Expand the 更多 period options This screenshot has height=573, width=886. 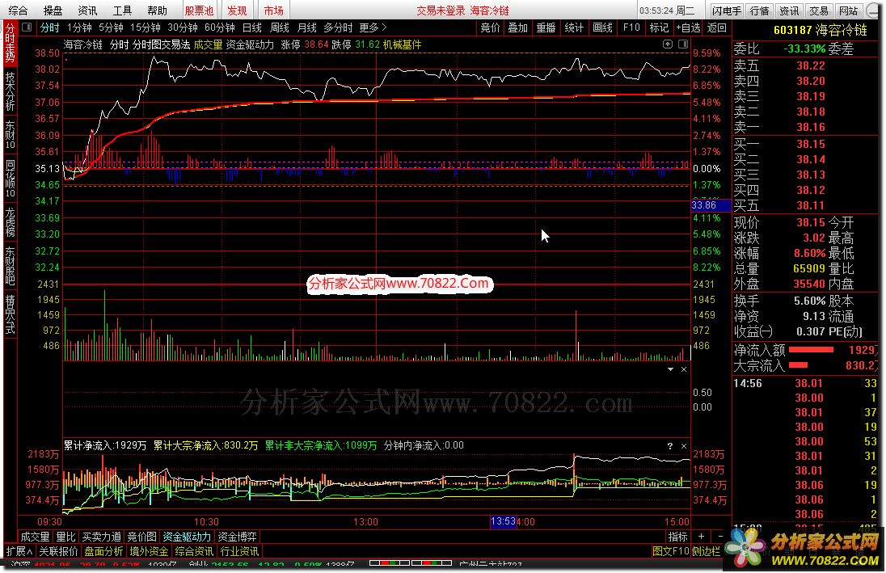click(x=373, y=27)
